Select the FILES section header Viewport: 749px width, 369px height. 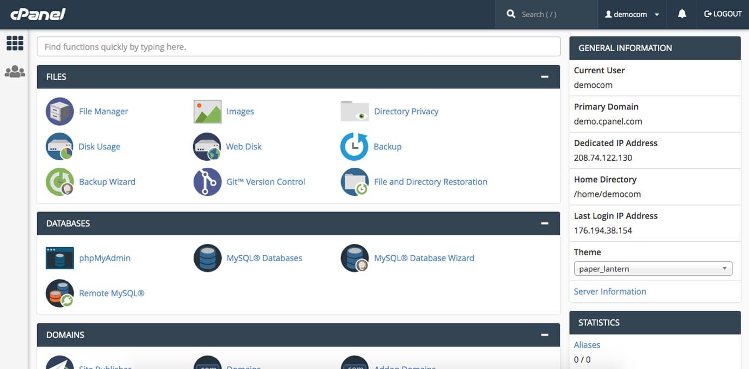coord(298,77)
